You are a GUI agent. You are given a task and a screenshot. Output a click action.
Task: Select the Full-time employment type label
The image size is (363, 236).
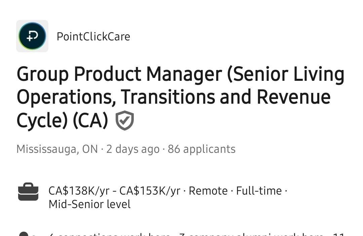coord(259,191)
